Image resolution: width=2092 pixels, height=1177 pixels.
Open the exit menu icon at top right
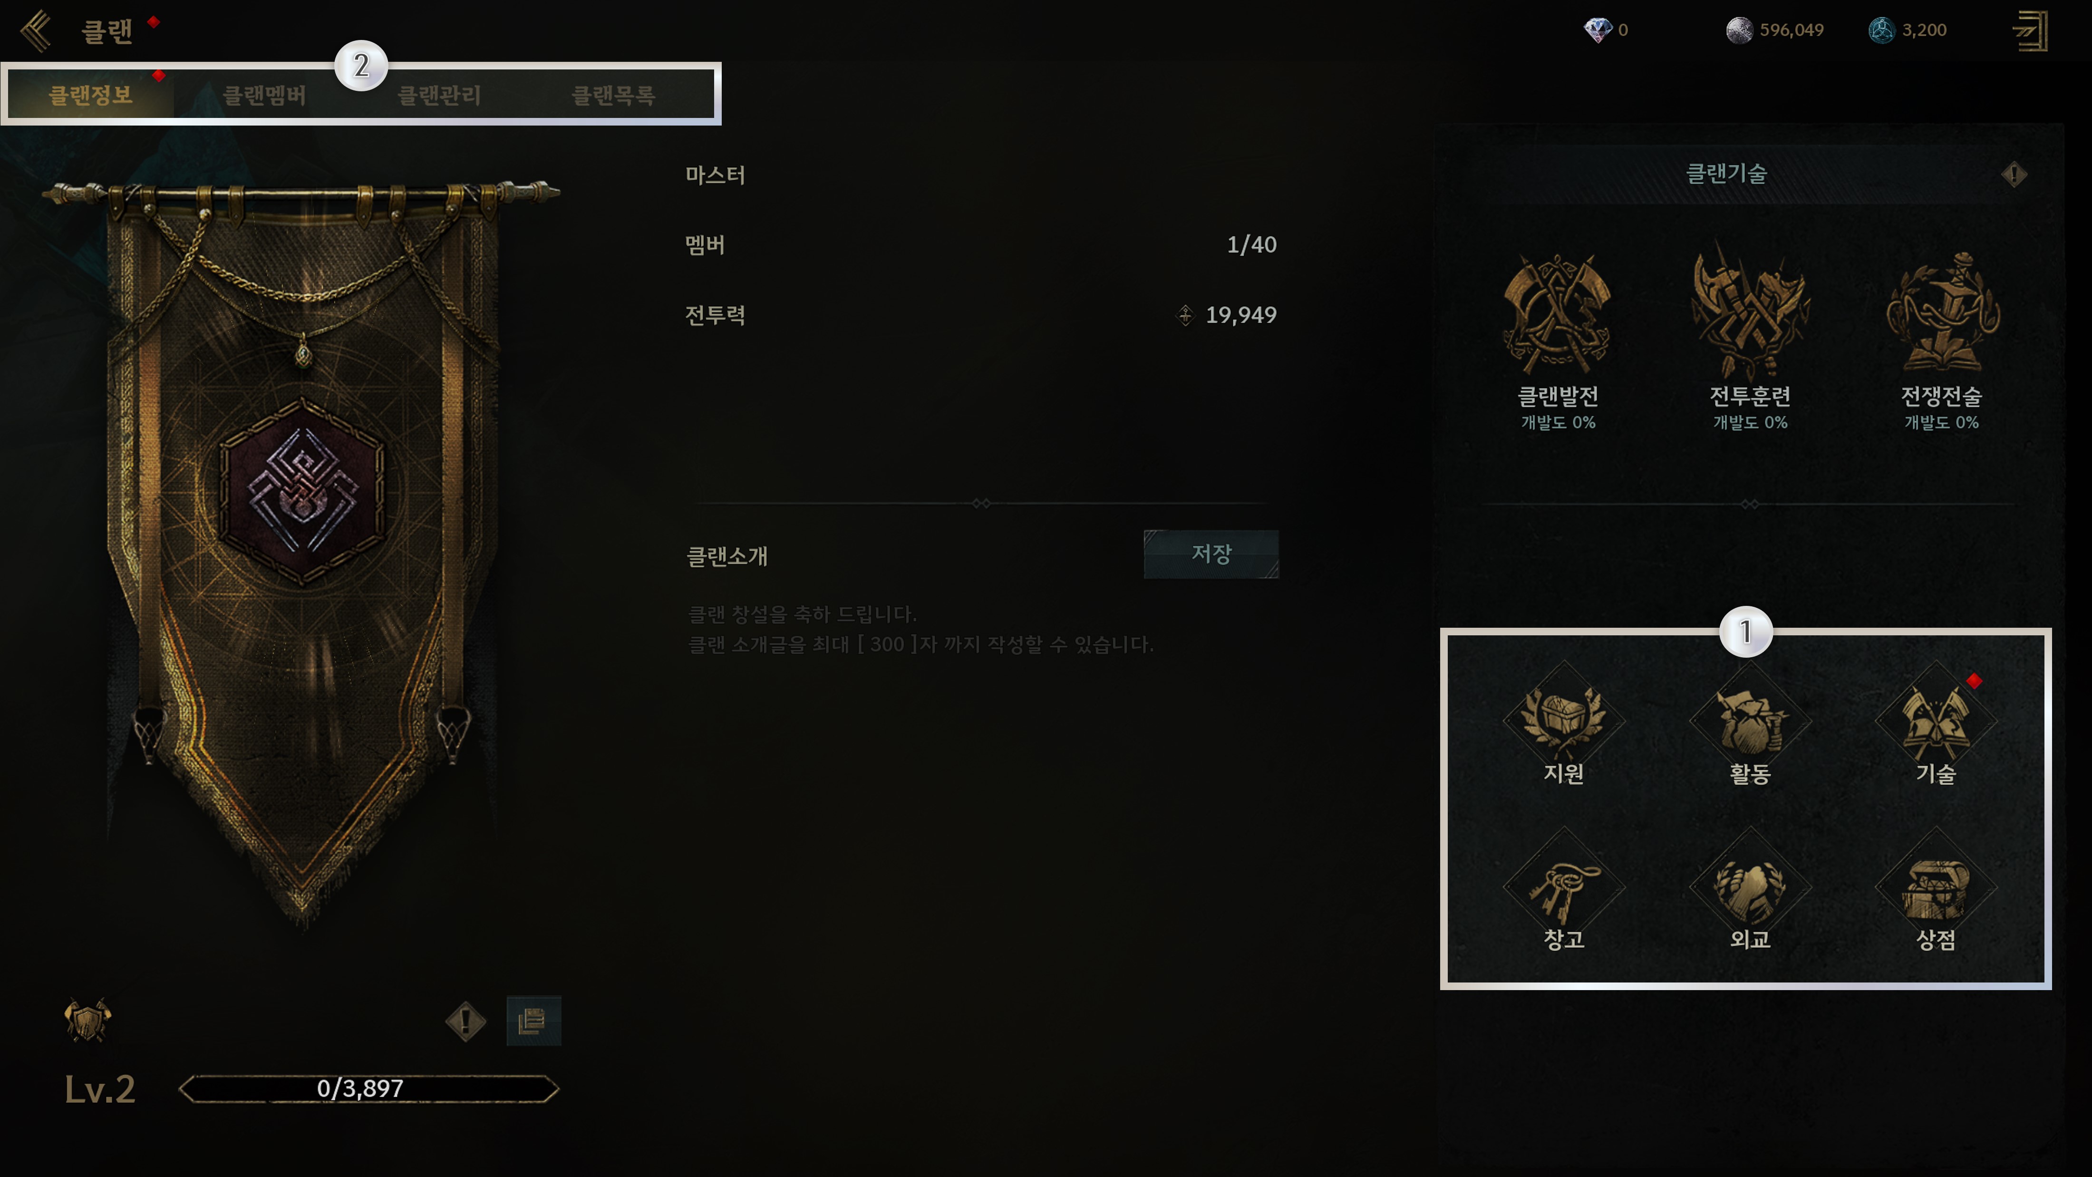[2029, 31]
